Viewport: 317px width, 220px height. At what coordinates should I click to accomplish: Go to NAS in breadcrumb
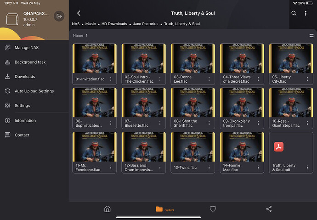[76, 24]
